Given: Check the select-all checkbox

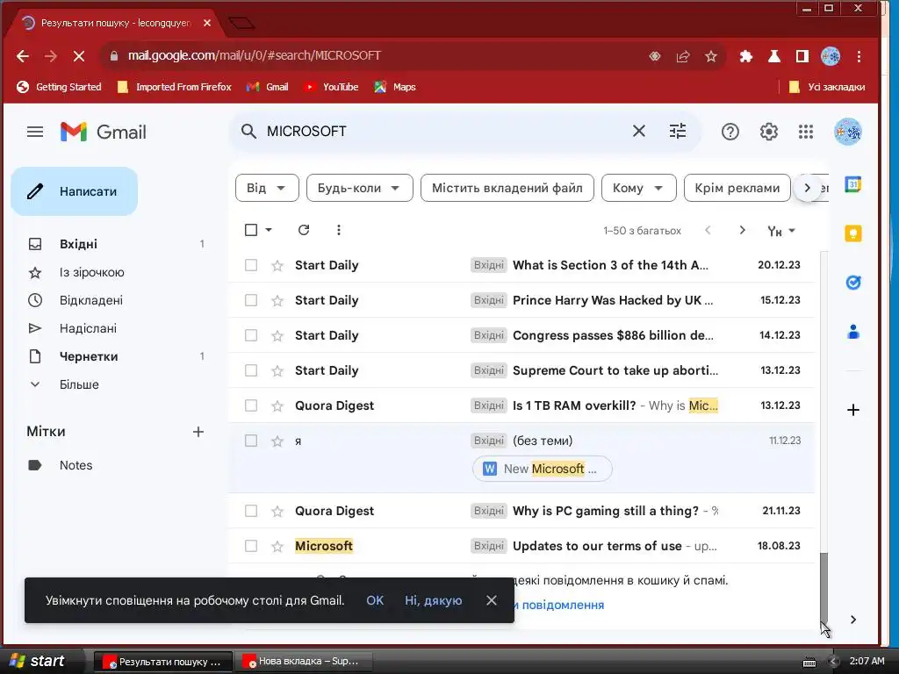Looking at the screenshot, I should [251, 230].
